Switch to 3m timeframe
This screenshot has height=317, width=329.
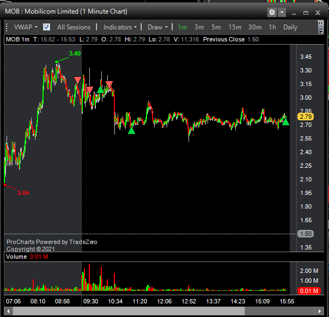199,27
